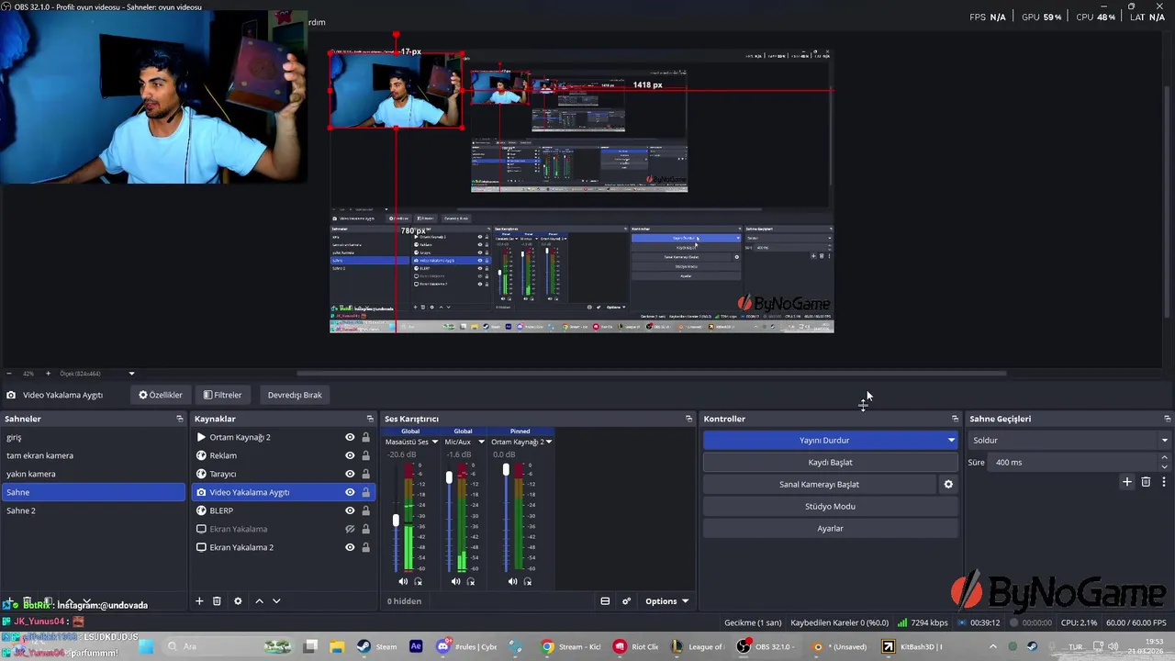
Task: Unlock the BLERP source lock
Action: (365, 510)
